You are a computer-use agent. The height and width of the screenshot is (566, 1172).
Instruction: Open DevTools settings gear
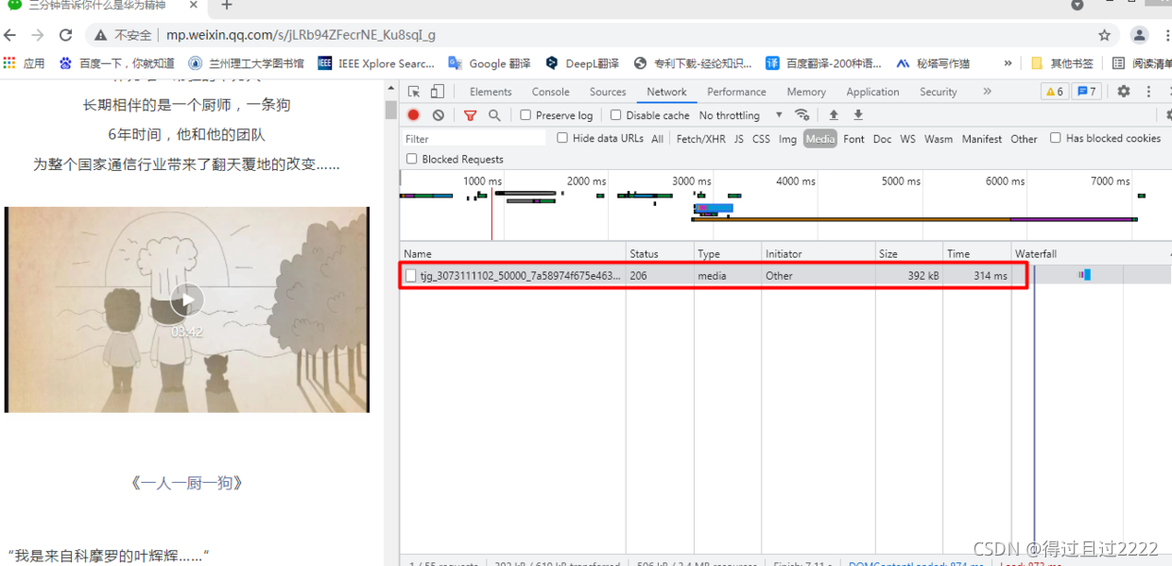tap(1124, 92)
